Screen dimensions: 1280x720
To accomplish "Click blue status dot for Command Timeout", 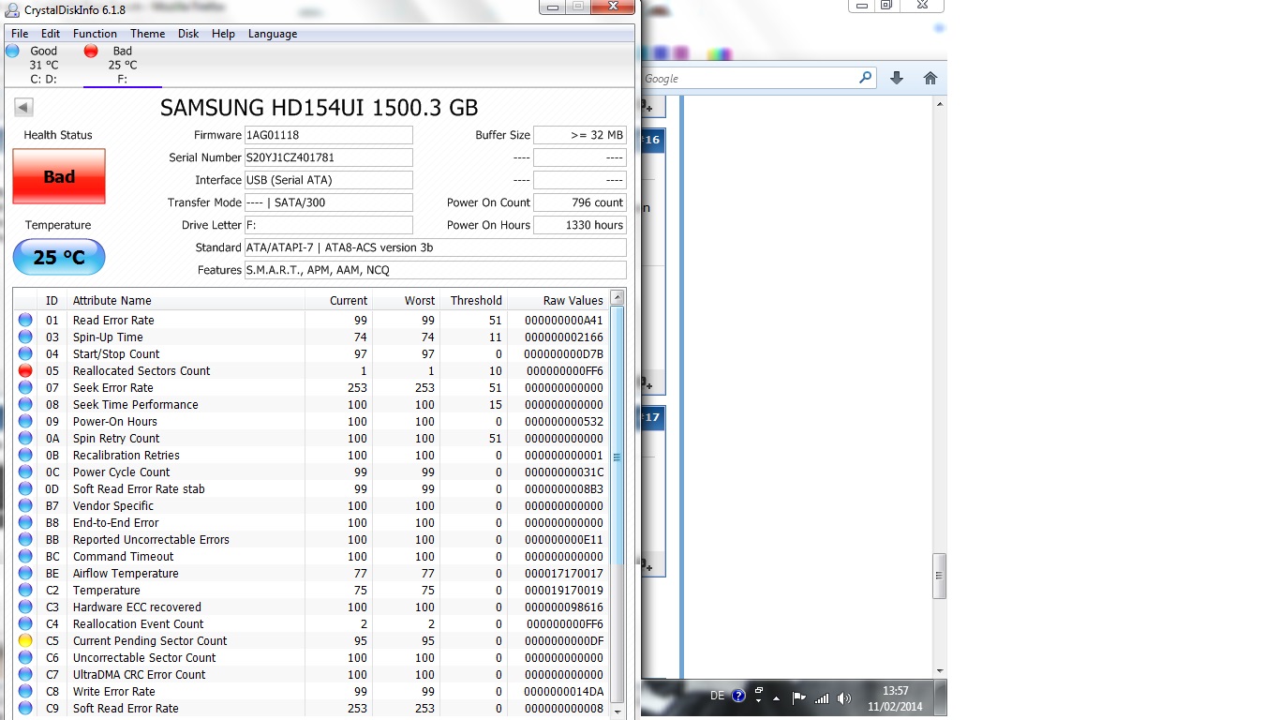I will 25,557.
